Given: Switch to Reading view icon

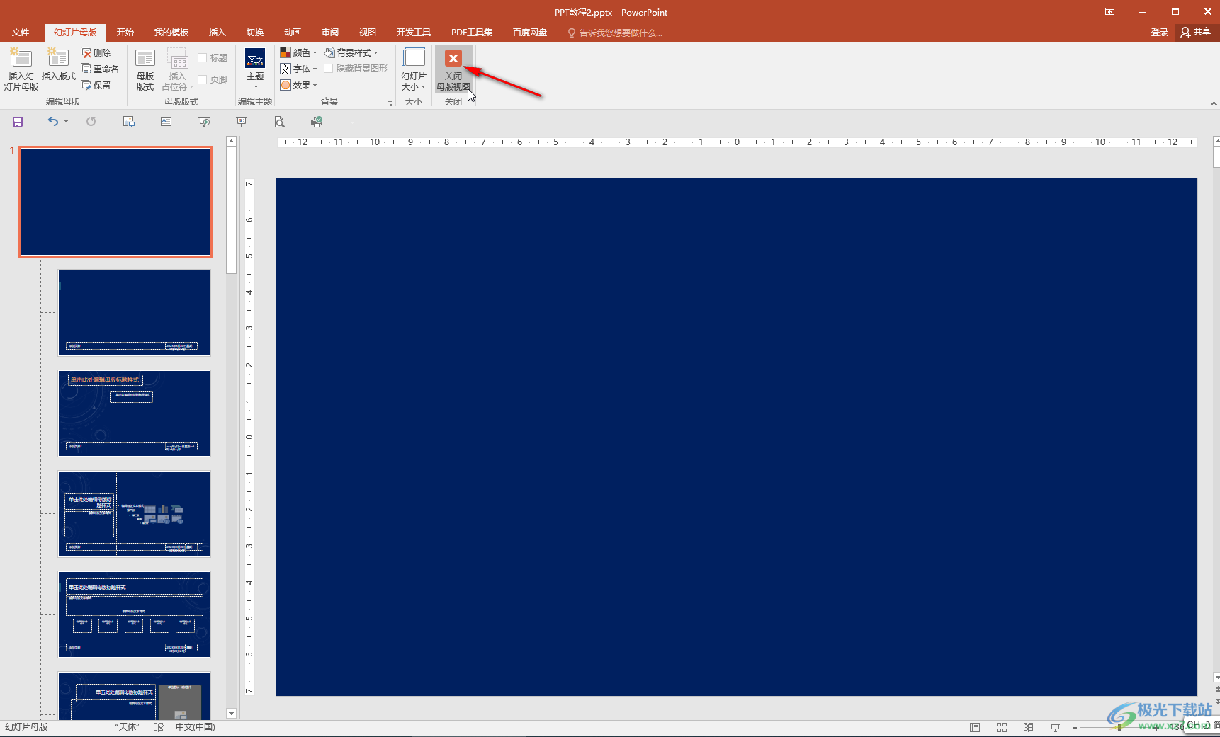Looking at the screenshot, I should tap(1029, 728).
